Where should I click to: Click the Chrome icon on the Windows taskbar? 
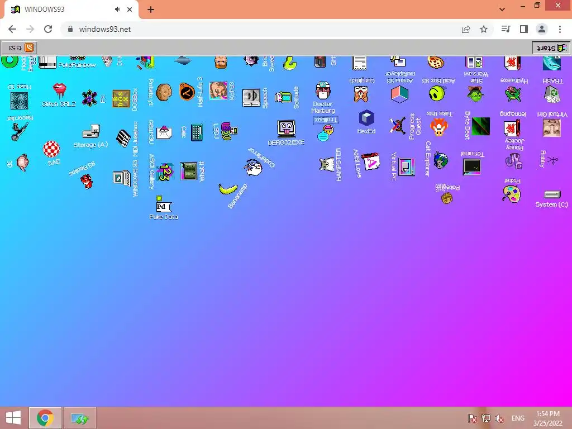(45, 418)
